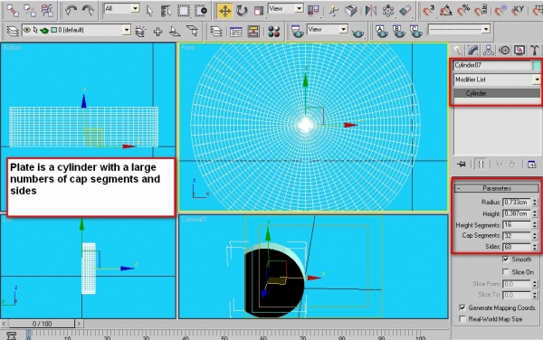Open the Material Editor spheres icon
Screen dimensions: 543x340
click(274, 32)
